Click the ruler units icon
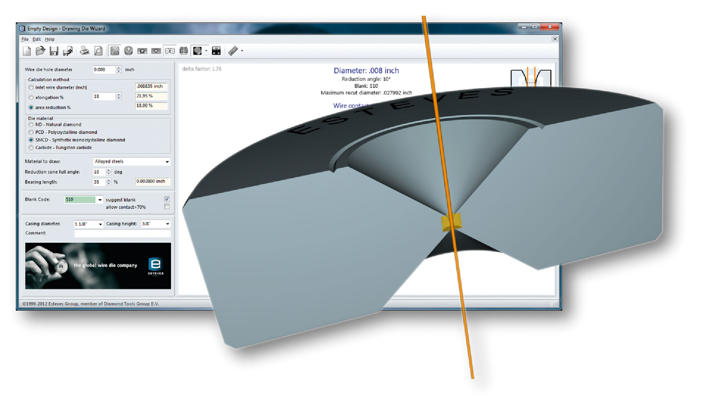Image resolution: width=703 pixels, height=411 pixels. (233, 51)
